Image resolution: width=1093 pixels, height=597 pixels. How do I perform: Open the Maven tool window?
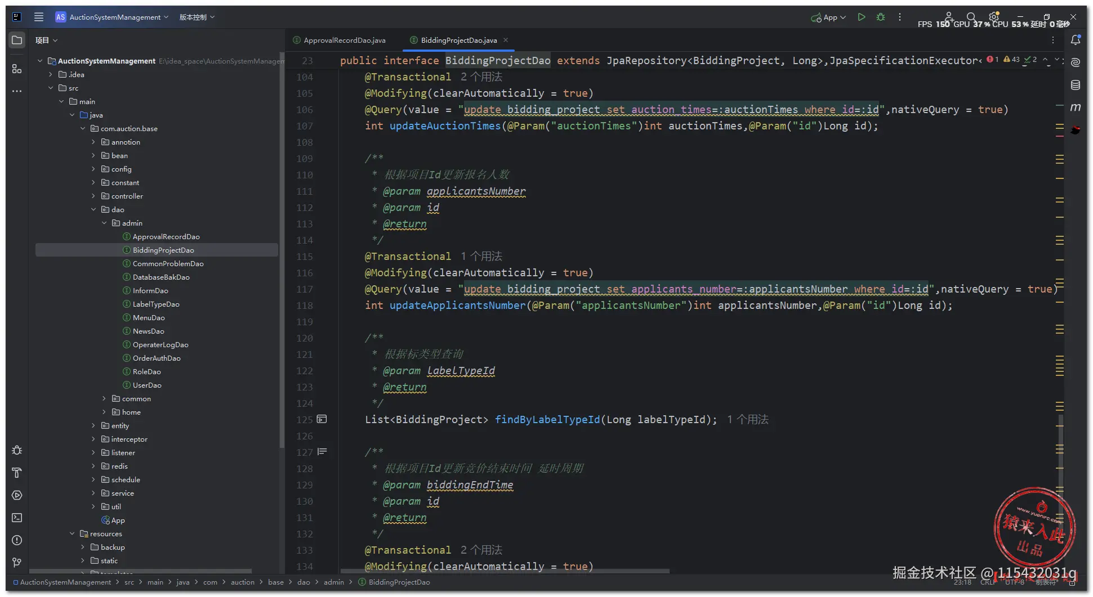(x=1076, y=107)
